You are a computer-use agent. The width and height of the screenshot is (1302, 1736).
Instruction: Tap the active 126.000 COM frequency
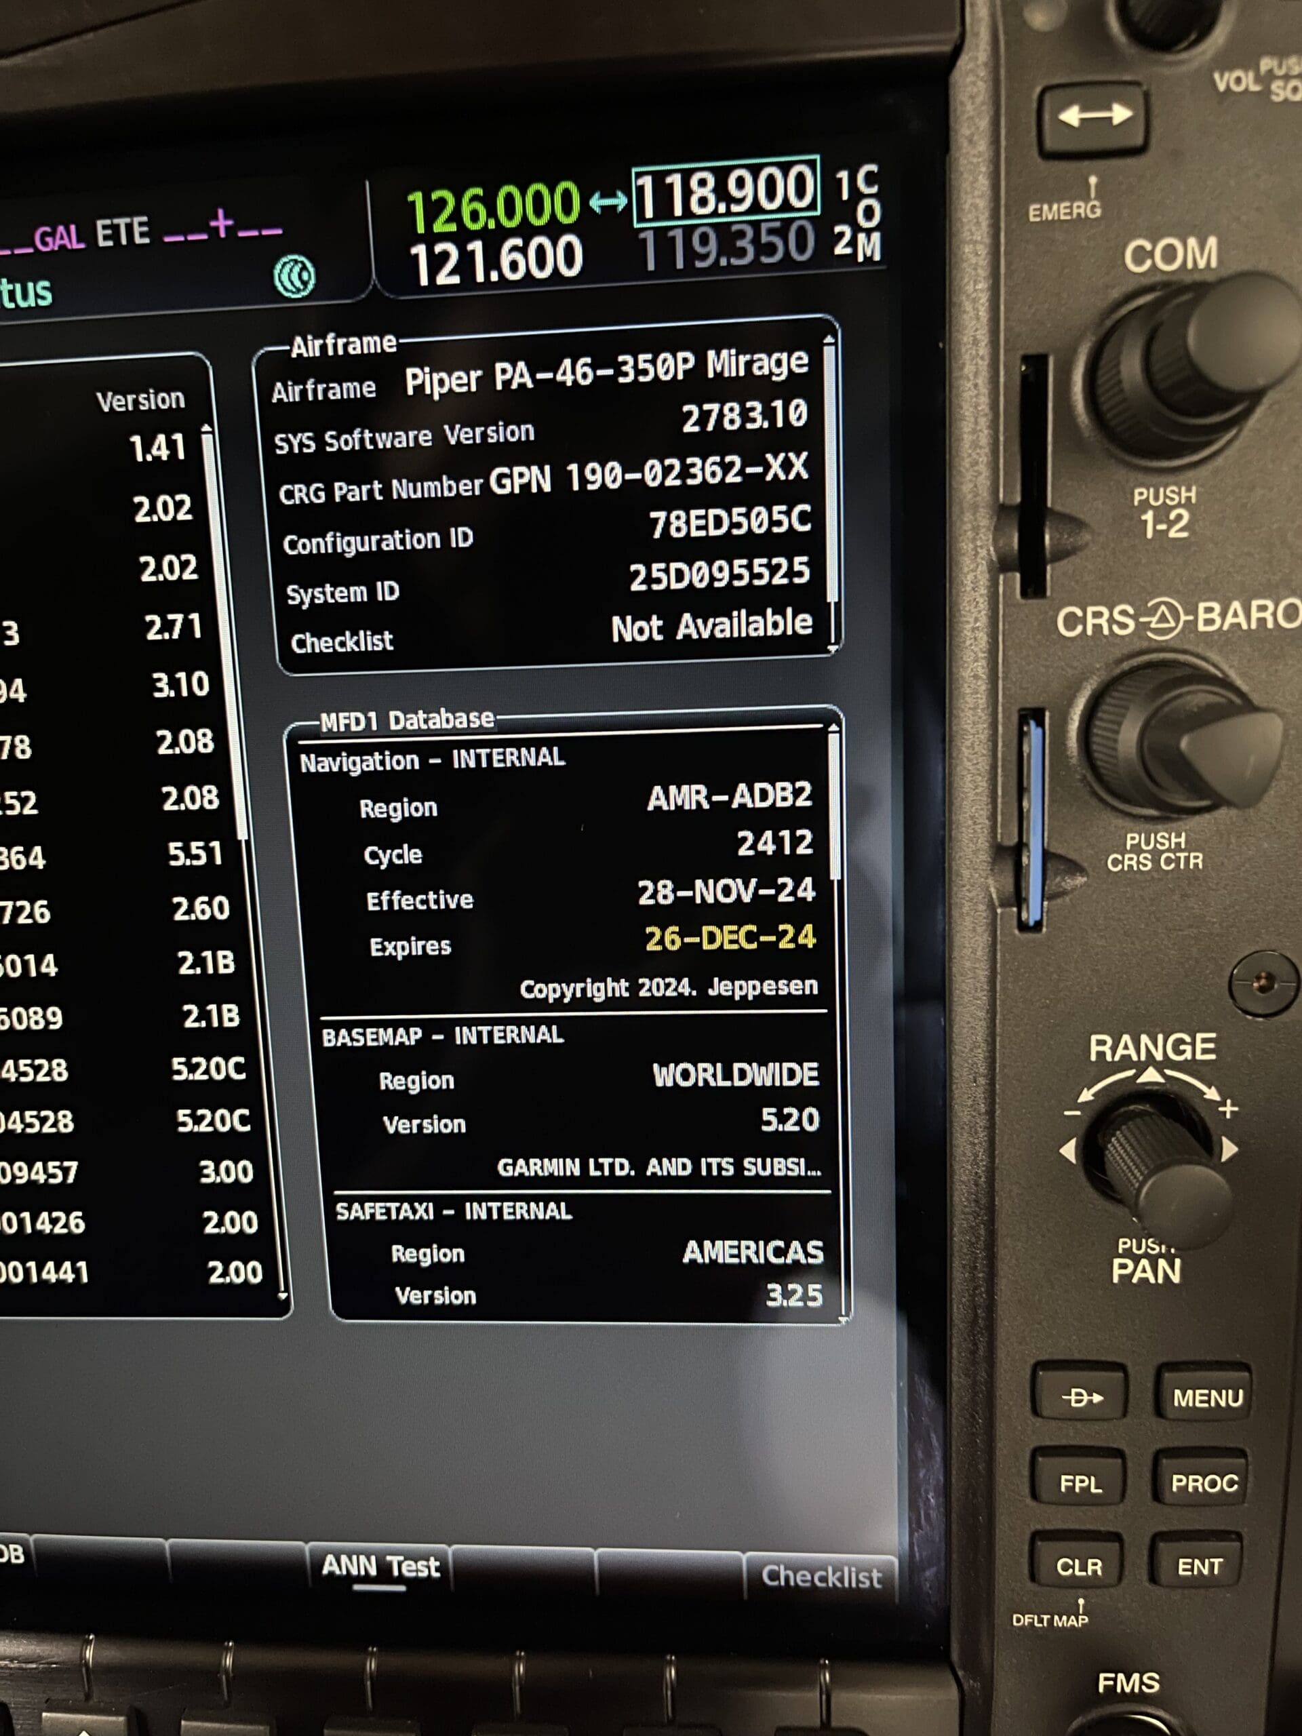(493, 208)
